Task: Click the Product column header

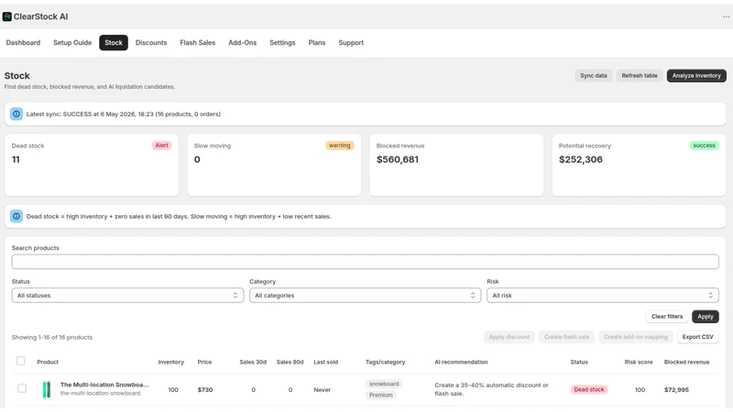Action: [48, 362]
